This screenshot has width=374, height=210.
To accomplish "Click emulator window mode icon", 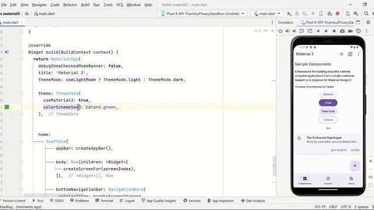I will 358,22.
